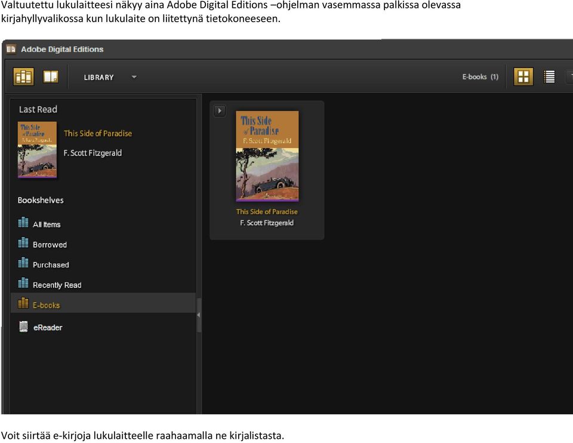Select thumbnail grid view icon

pyautogui.click(x=523, y=77)
